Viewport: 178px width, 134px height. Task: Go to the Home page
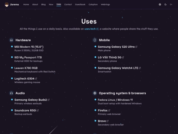click(26, 5)
